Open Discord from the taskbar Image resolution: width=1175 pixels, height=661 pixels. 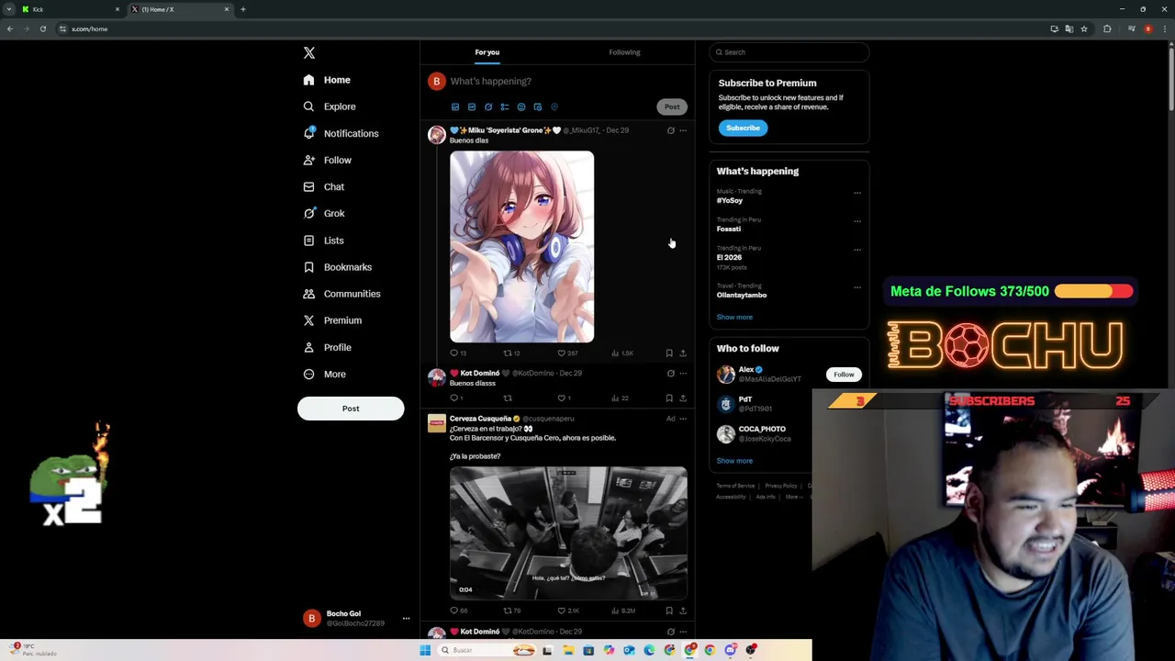[731, 651]
